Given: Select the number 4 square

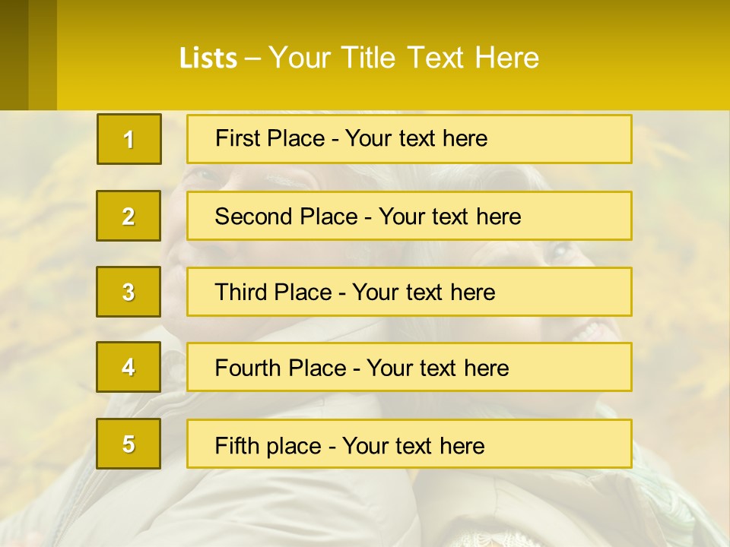Looking at the screenshot, I should pos(129,367).
